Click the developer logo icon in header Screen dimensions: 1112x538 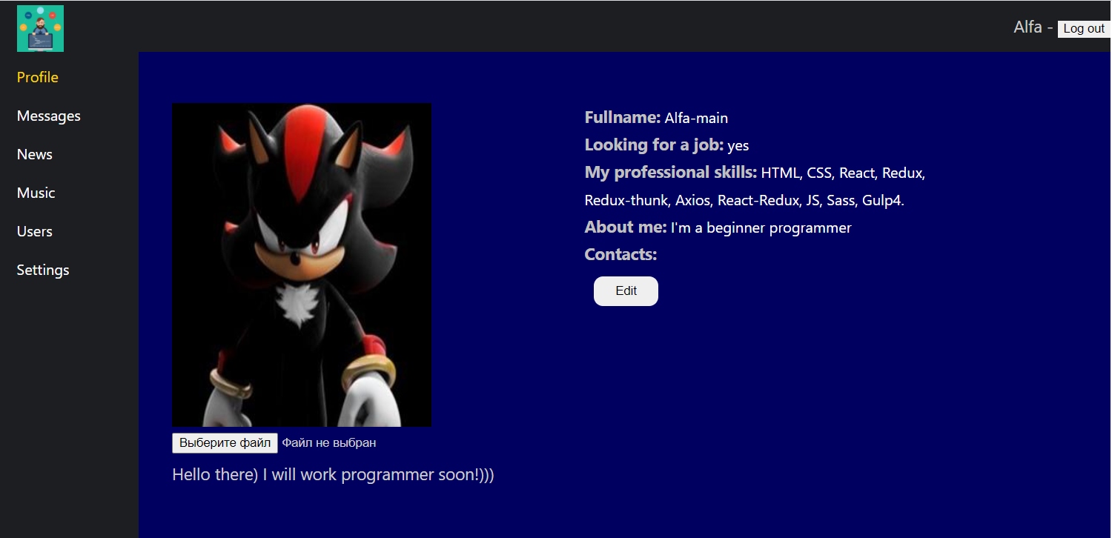(40, 28)
